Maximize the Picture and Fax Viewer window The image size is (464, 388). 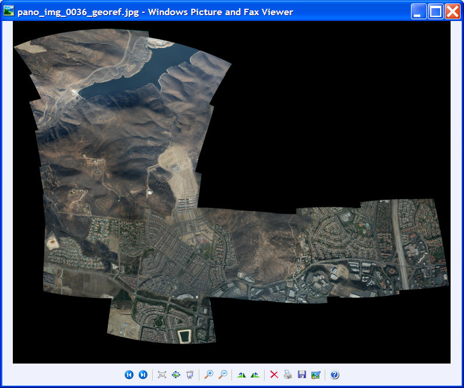click(x=435, y=12)
